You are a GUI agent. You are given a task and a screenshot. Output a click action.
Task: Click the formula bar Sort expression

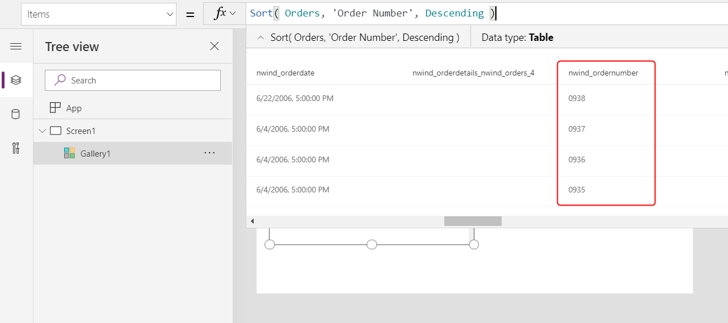(372, 13)
